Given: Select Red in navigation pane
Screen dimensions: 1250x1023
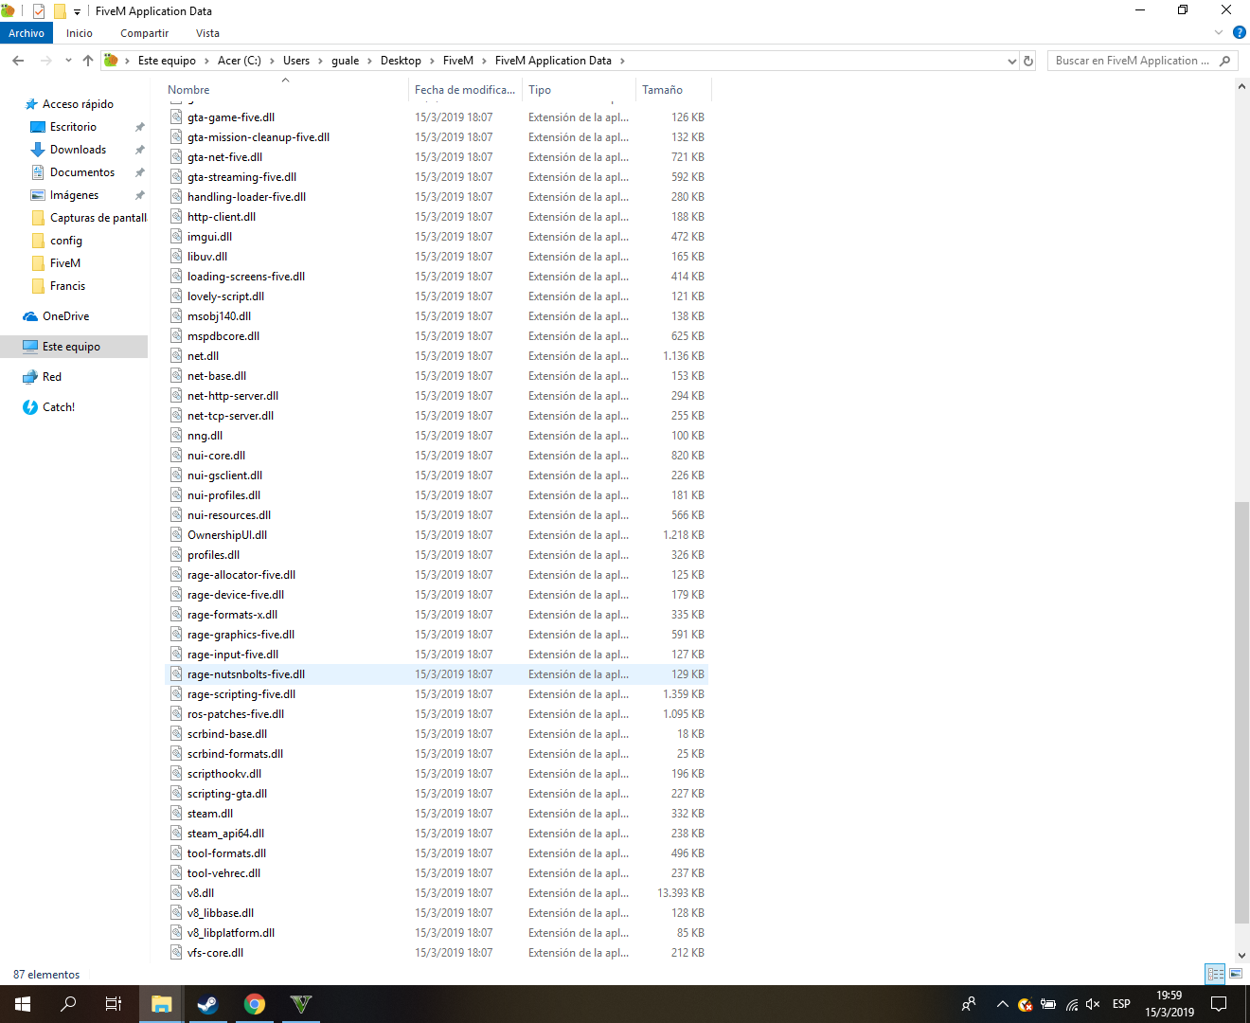Looking at the screenshot, I should point(52,377).
